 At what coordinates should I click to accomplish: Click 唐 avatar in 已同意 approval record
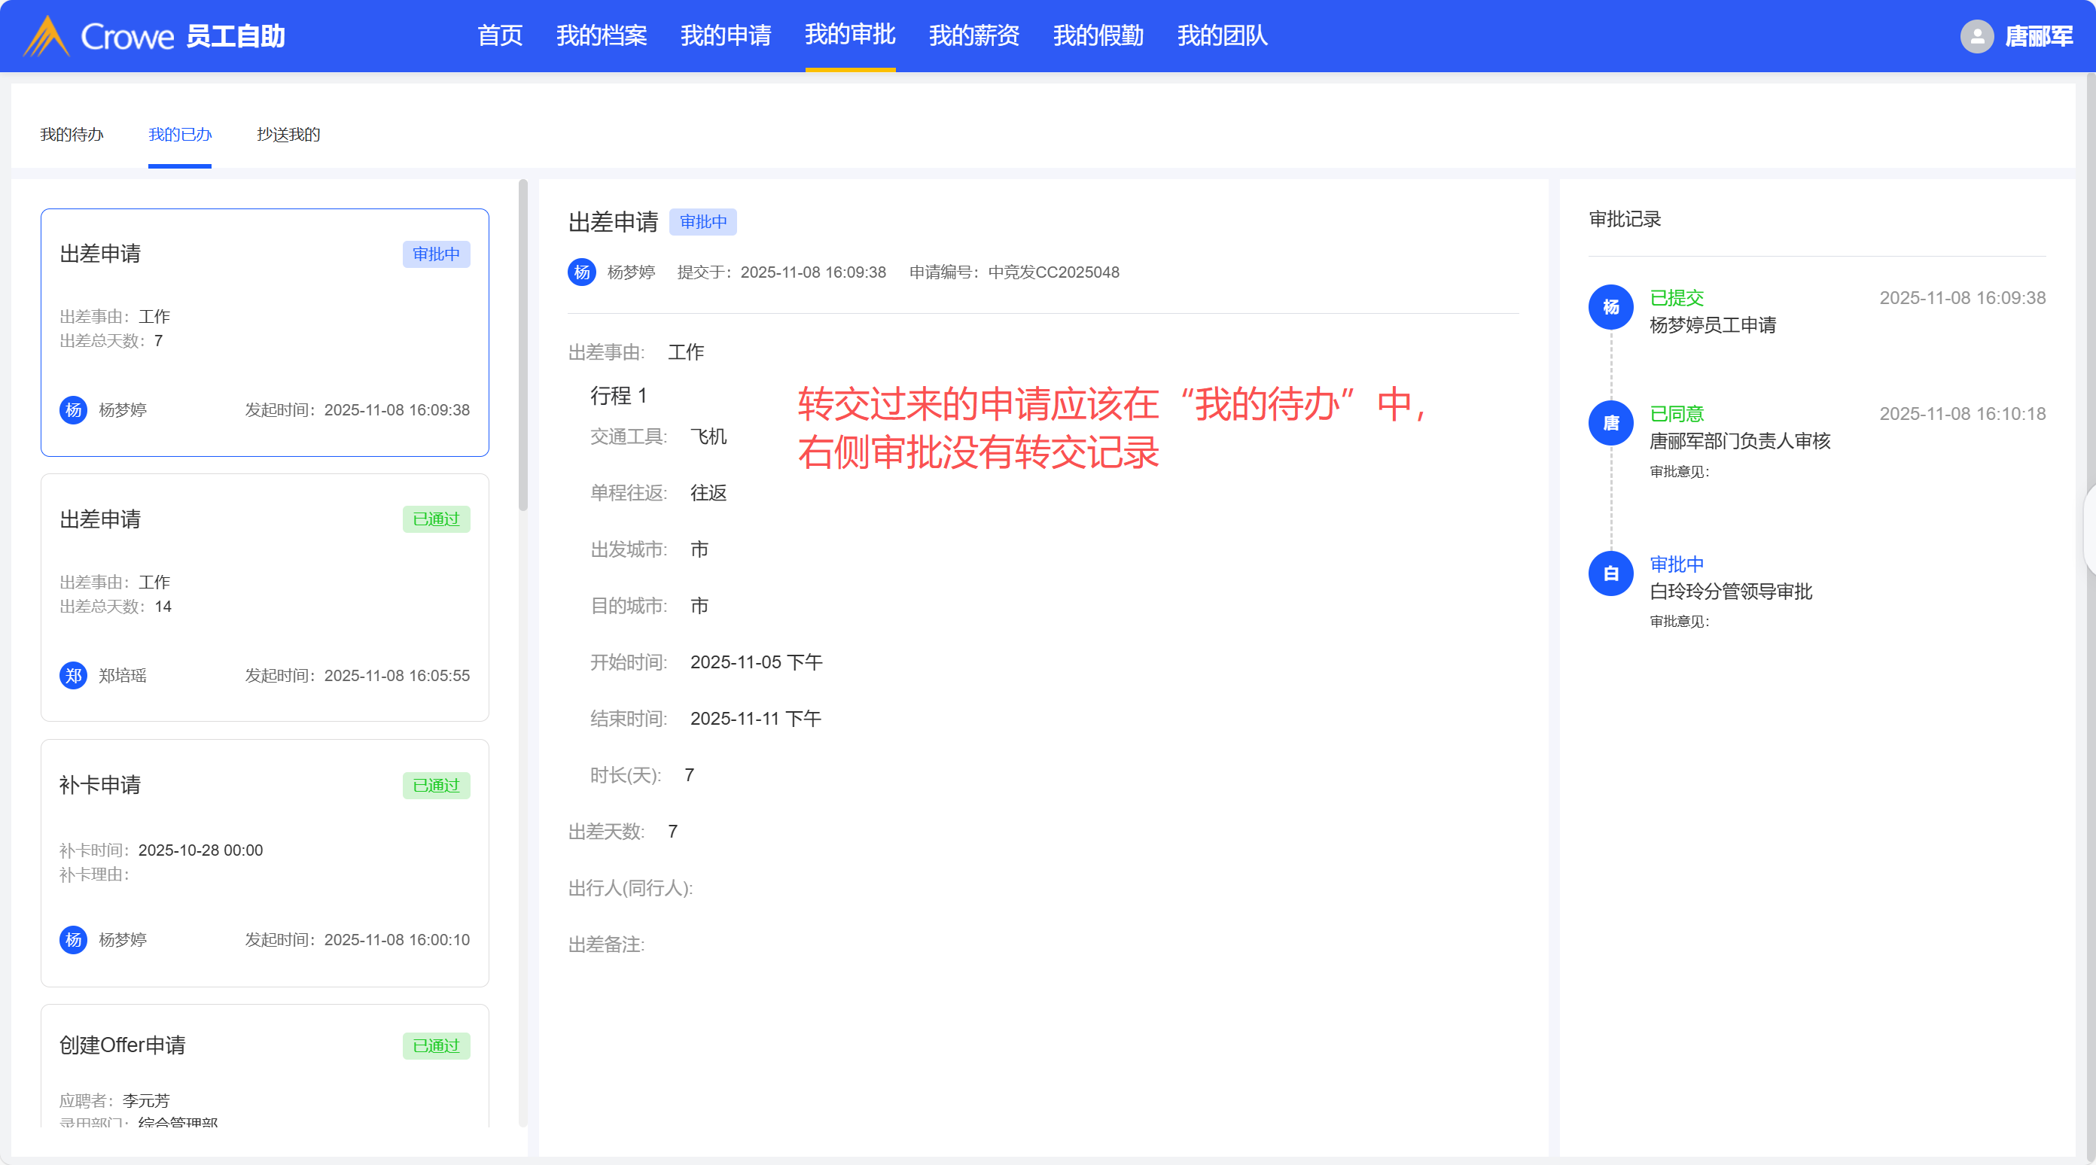[x=1610, y=423]
